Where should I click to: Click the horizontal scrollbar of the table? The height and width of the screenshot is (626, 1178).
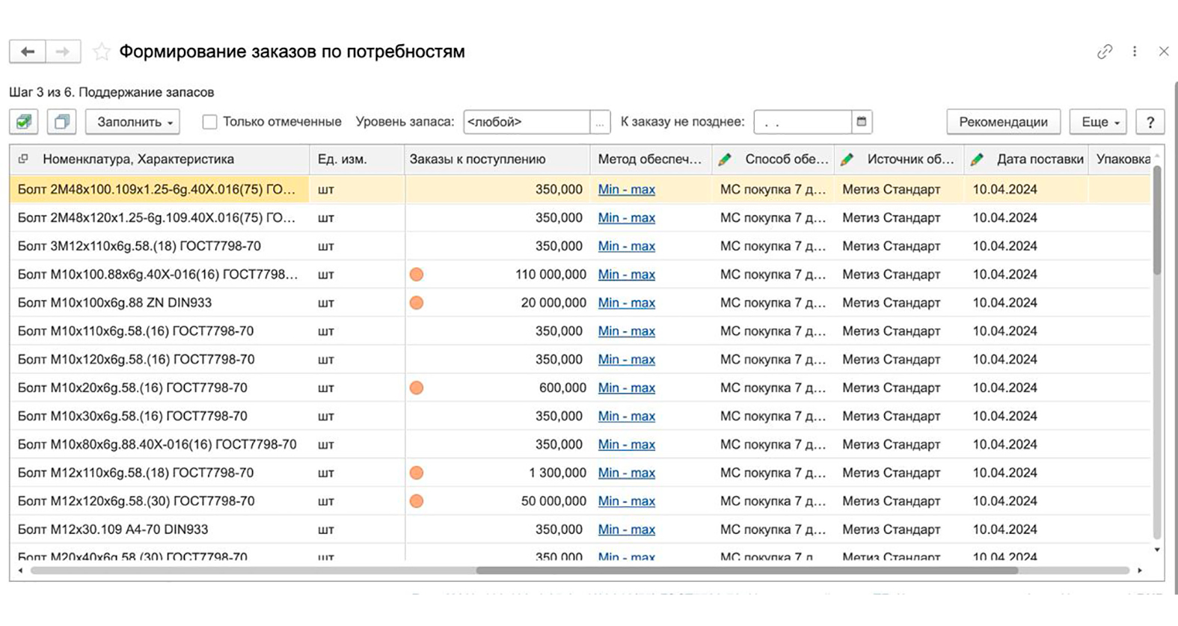click(x=747, y=571)
